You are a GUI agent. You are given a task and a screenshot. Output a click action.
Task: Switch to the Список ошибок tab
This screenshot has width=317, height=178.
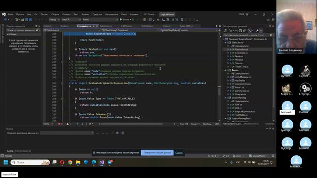pyautogui.click(x=23, y=151)
